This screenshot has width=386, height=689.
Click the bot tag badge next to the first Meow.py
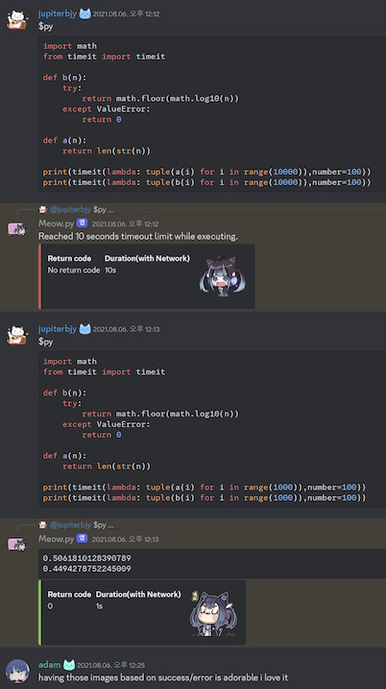(82, 224)
